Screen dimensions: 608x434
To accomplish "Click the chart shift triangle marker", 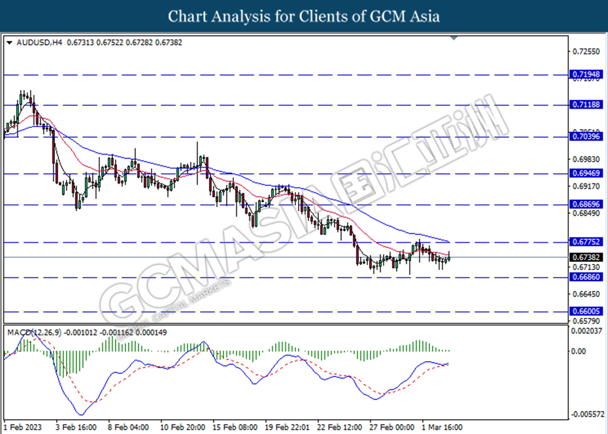I will click(x=454, y=38).
